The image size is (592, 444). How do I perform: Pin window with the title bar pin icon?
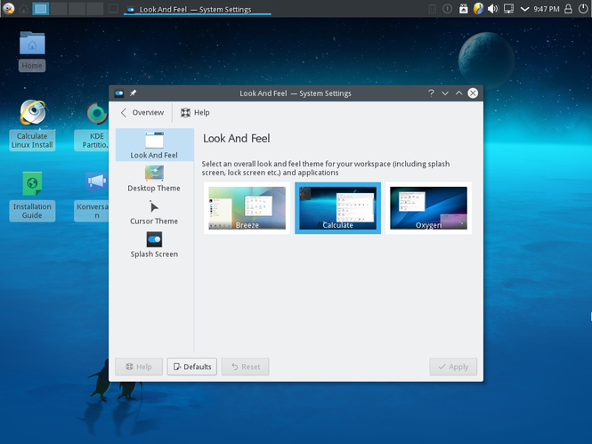(x=133, y=93)
